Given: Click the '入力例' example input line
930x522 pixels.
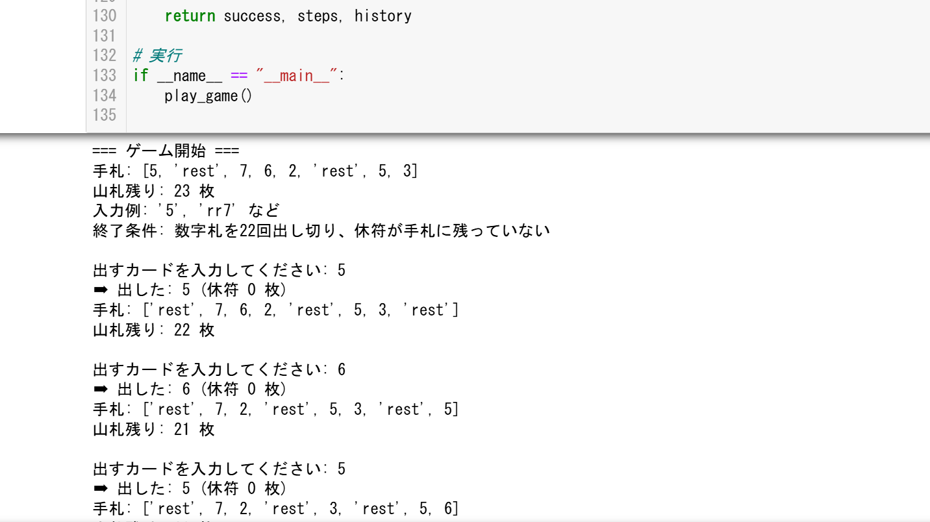Looking at the screenshot, I should click(186, 210).
